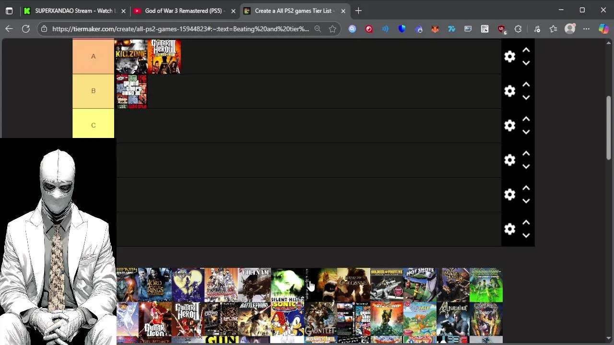
Task: Open the tab actions menu icon
Action: click(9, 11)
